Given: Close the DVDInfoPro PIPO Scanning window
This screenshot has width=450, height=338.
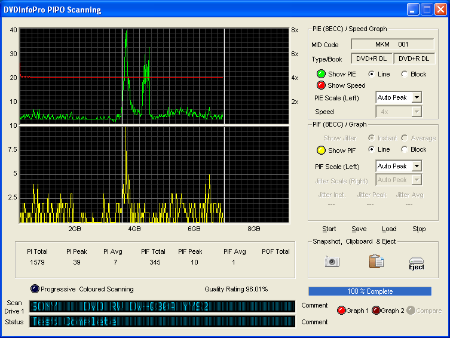Looking at the screenshot, I should click(440, 10).
